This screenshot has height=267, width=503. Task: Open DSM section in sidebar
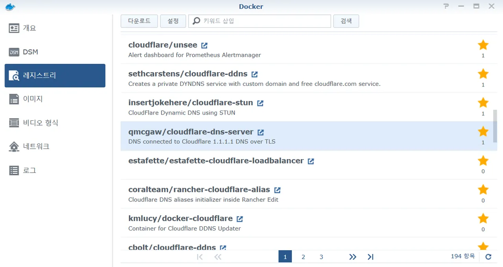tap(55, 52)
